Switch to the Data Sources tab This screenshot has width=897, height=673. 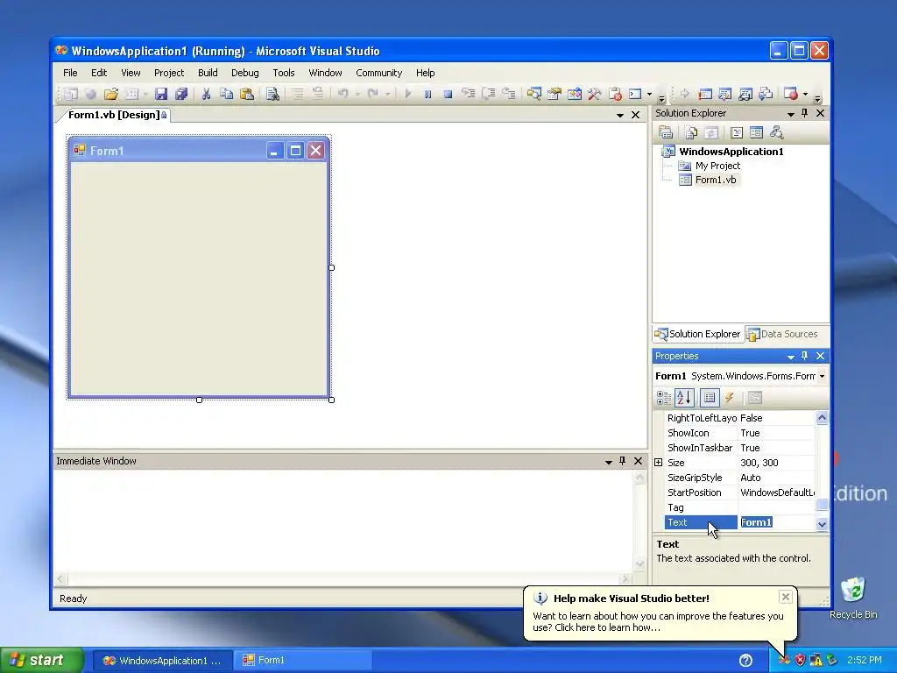point(782,334)
